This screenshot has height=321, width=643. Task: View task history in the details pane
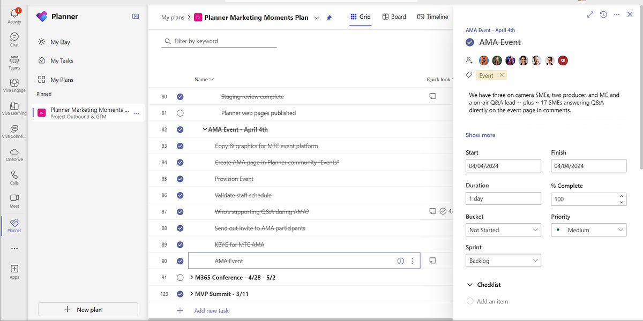[x=603, y=14]
